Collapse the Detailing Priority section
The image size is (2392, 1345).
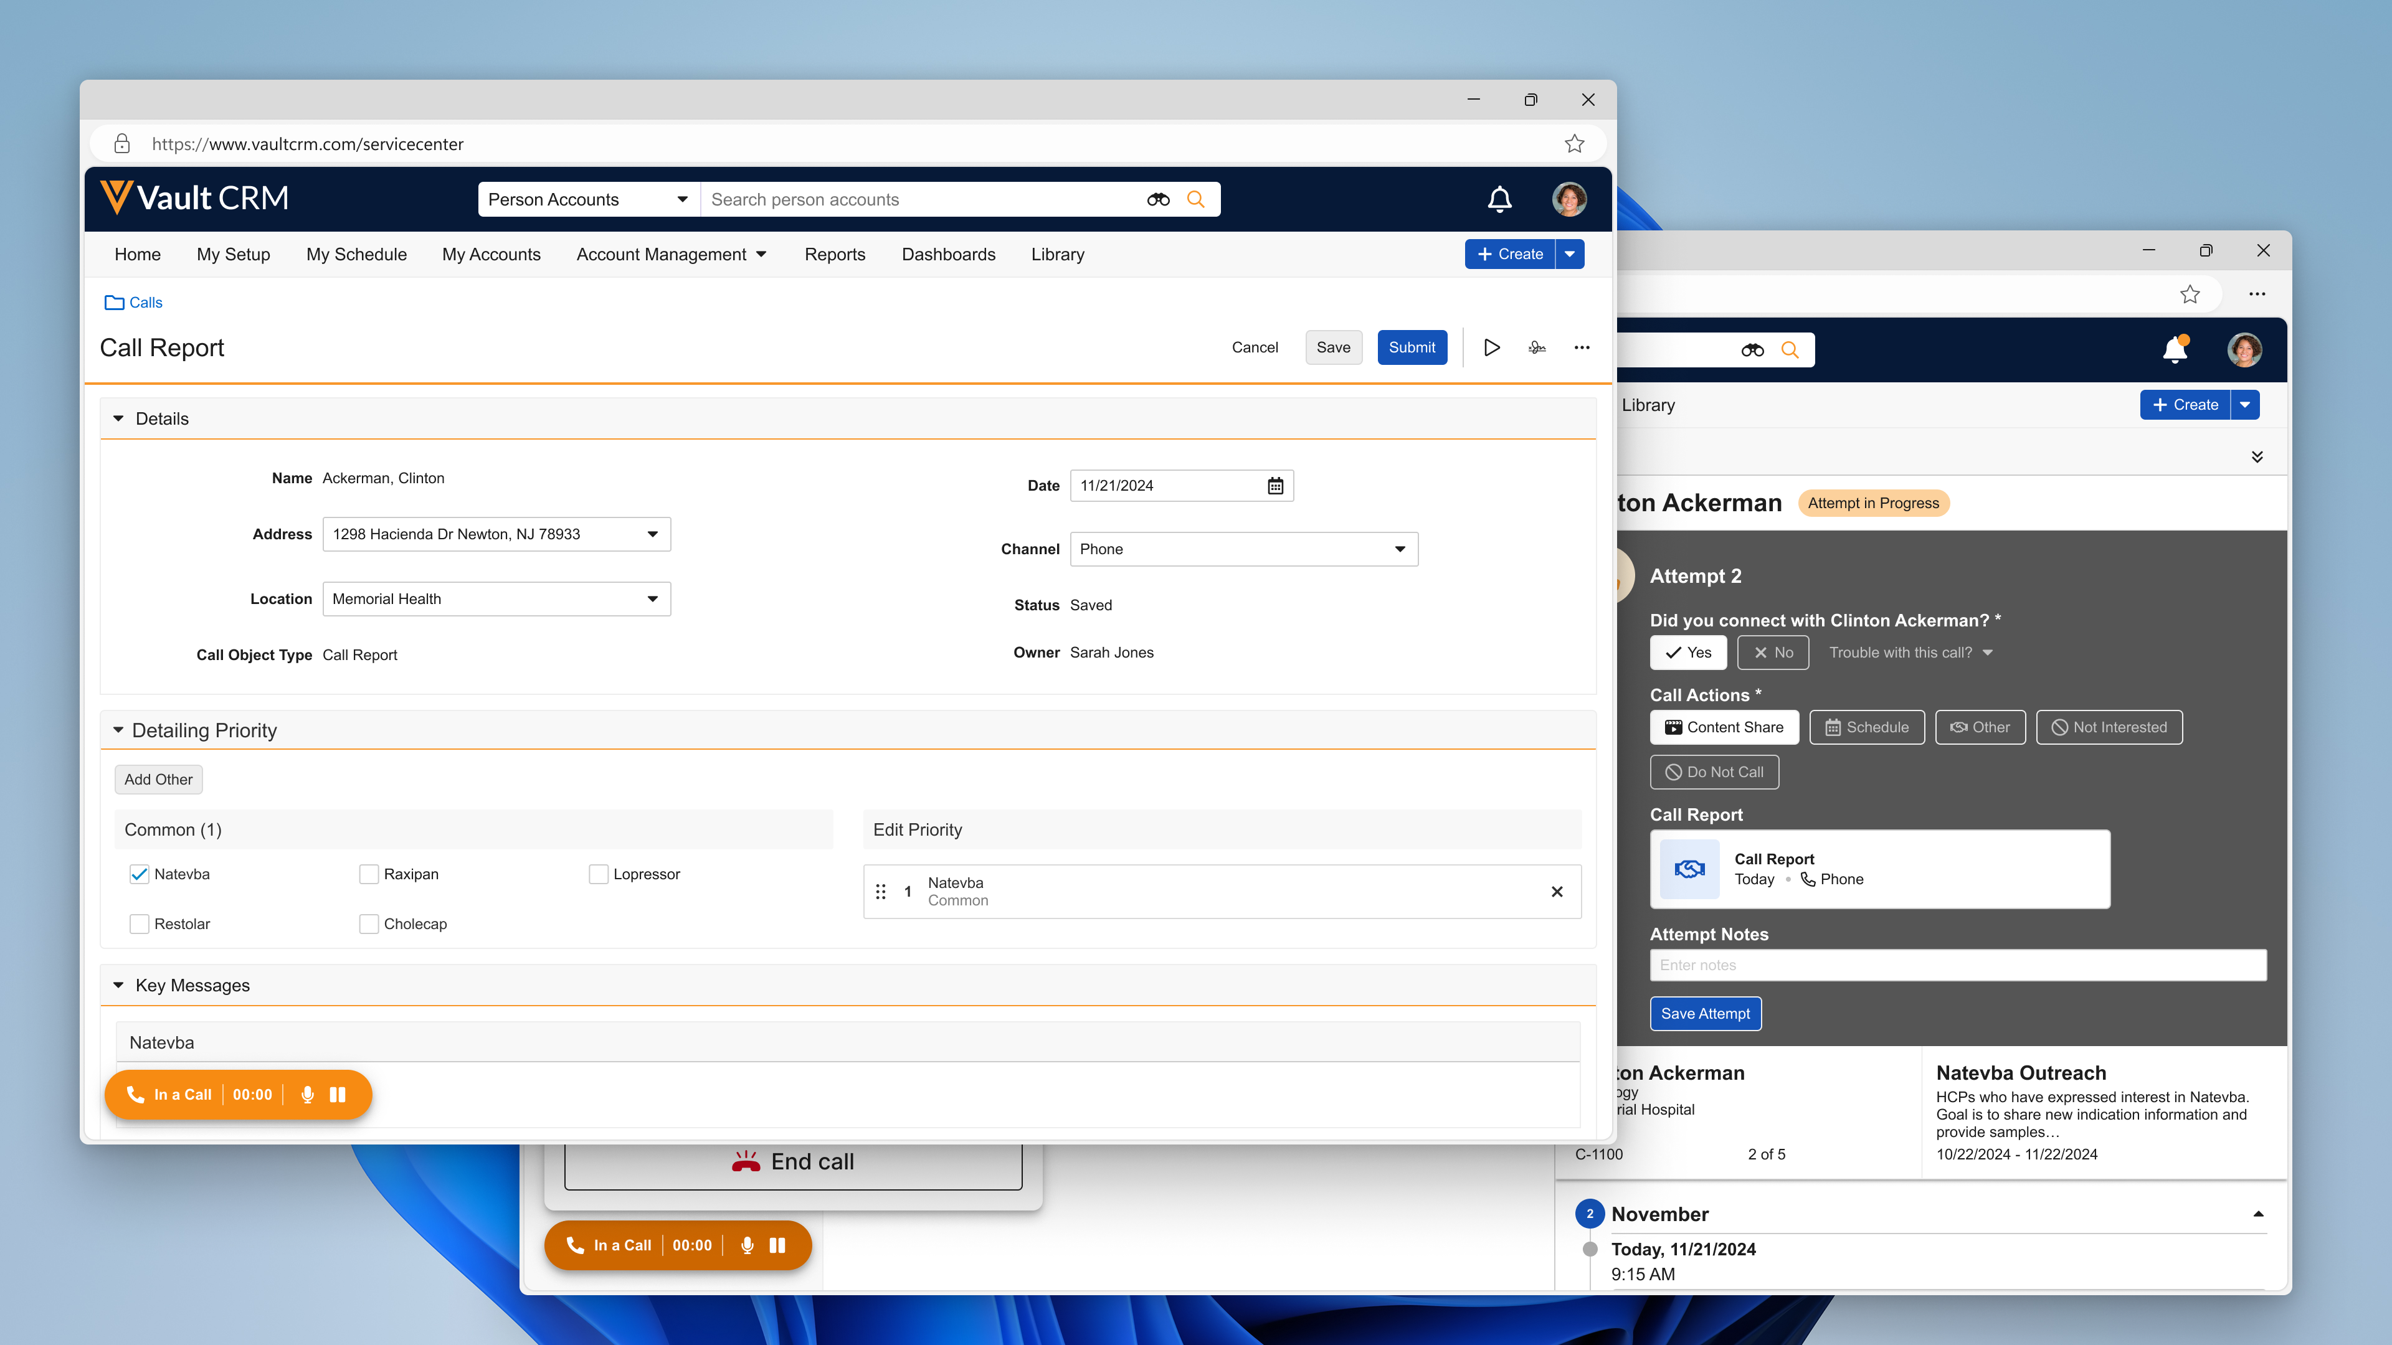pos(118,730)
